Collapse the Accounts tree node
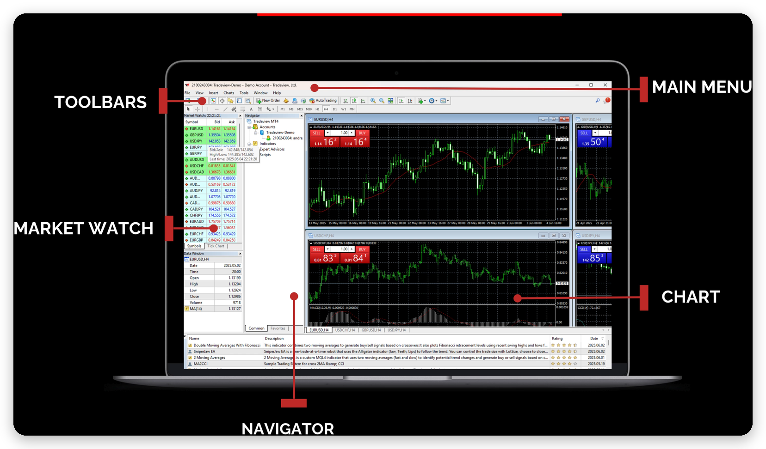 (x=249, y=127)
